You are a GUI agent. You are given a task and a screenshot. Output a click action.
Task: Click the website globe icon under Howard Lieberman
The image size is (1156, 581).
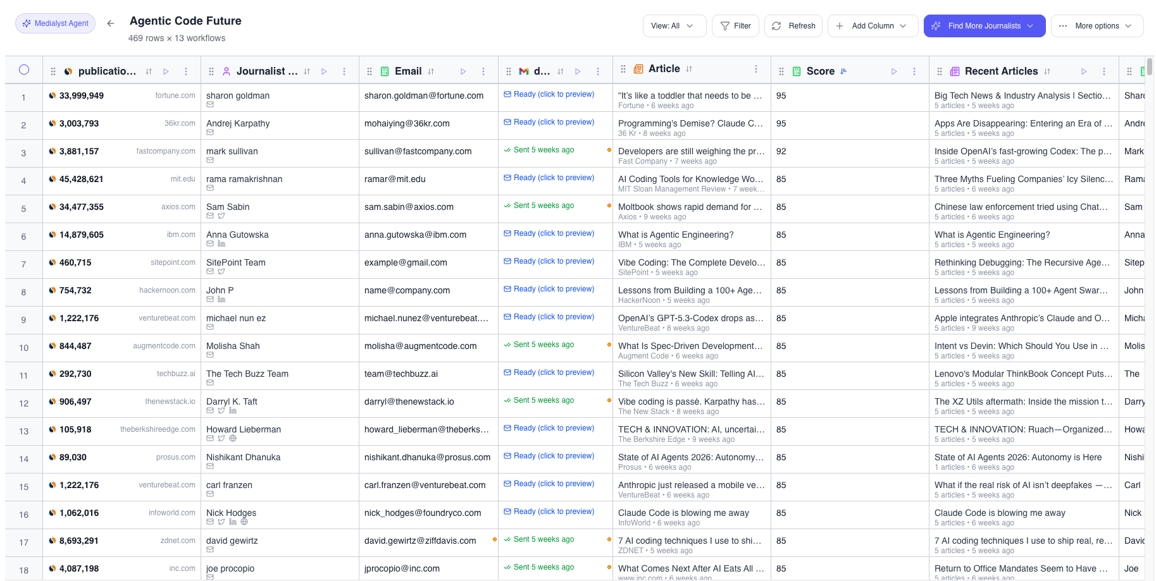233,439
